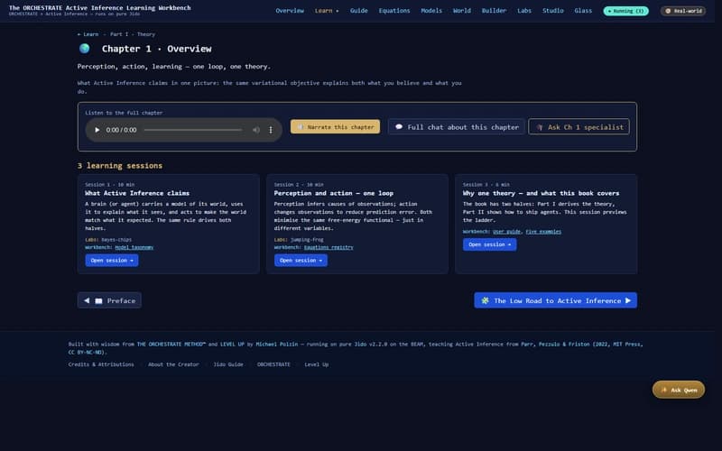The width and height of the screenshot is (722, 451).
Task: Go back to the Preface page
Action: [x=109, y=300]
